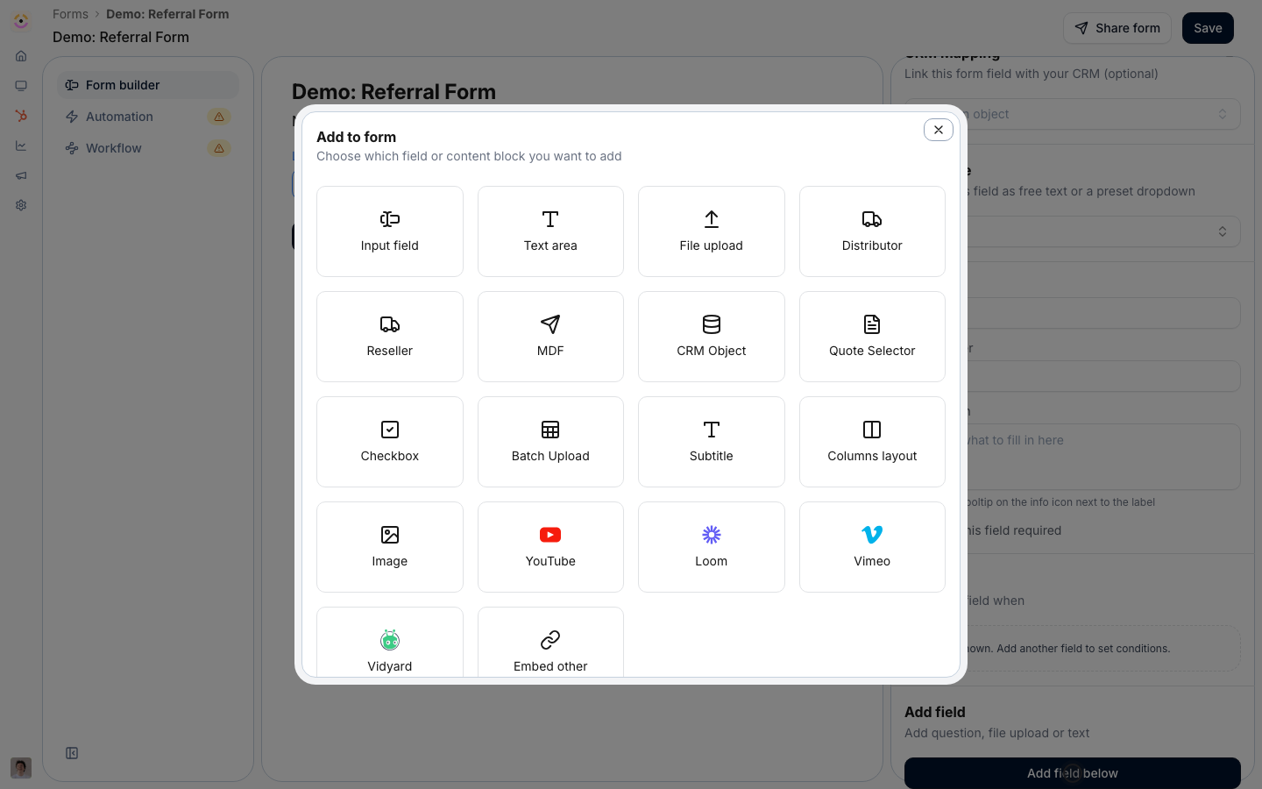Add an Input field block
This screenshot has width=1262, height=789.
389,231
